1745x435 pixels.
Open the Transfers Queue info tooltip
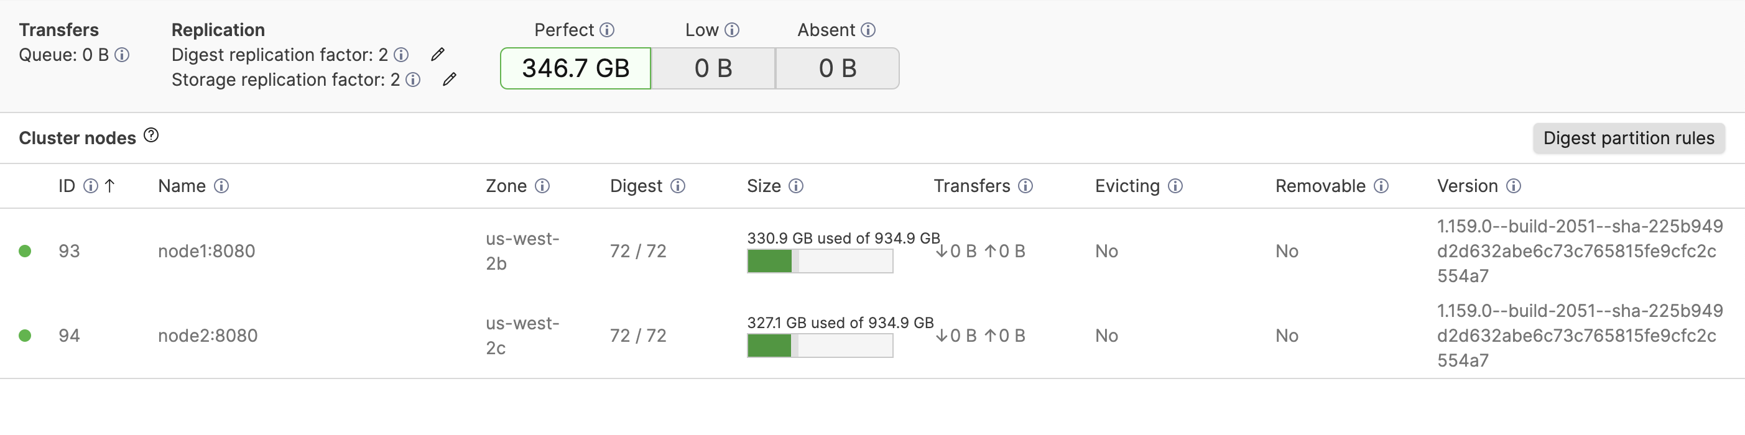coord(123,56)
